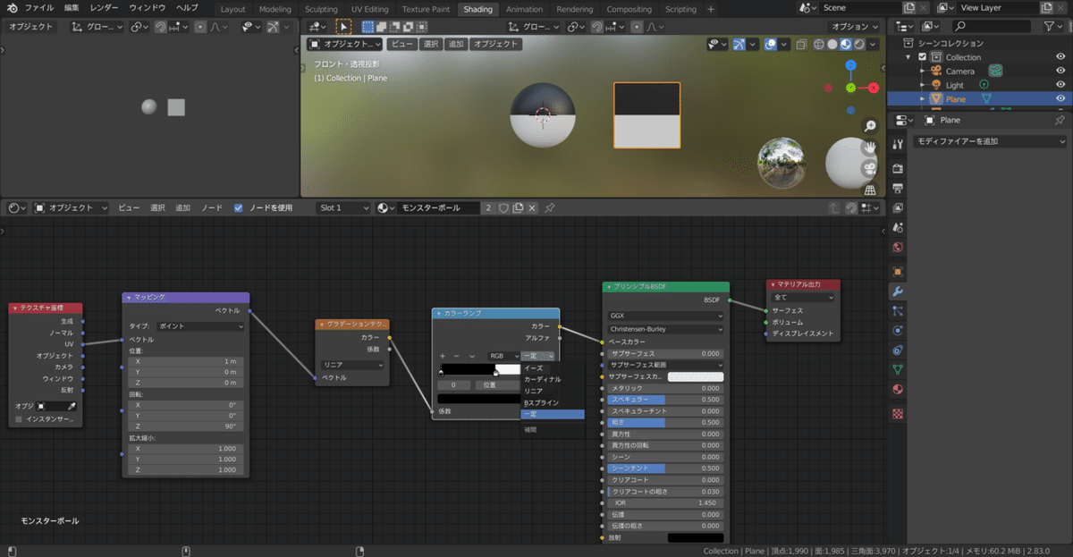This screenshot has width=1073, height=557.
Task: Switch to the UV Editing workspace tab
Action: pyautogui.click(x=369, y=9)
